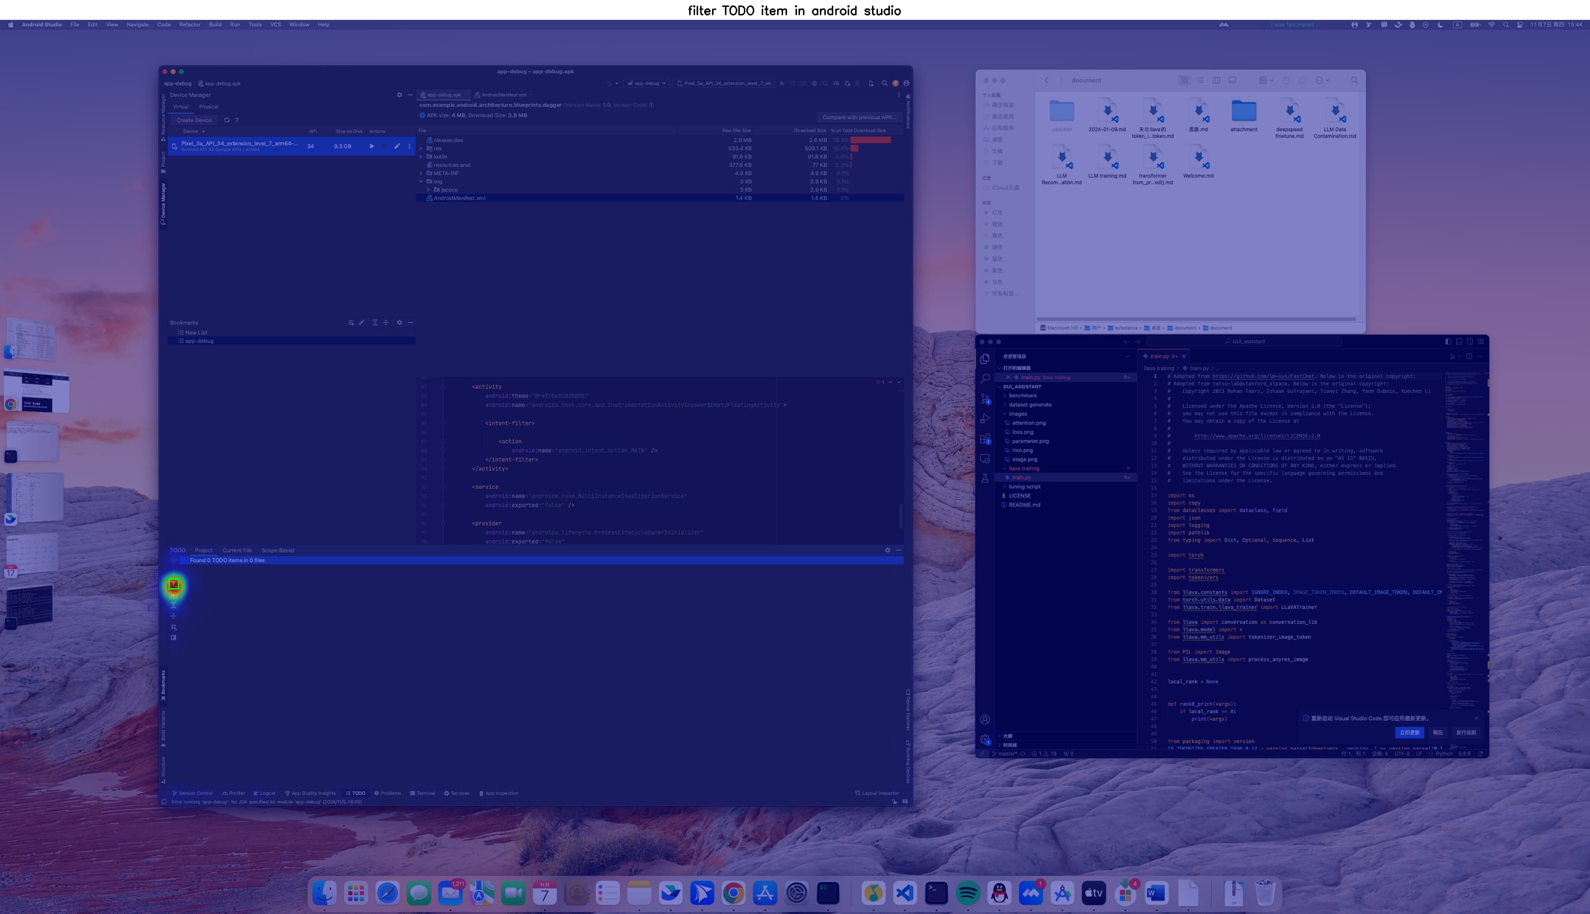Viewport: 1590px width, 914px height.
Task: Switch Finder to icon view
Action: pos(1185,80)
